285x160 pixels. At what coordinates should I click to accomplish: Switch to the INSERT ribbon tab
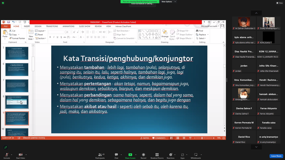(27, 26)
